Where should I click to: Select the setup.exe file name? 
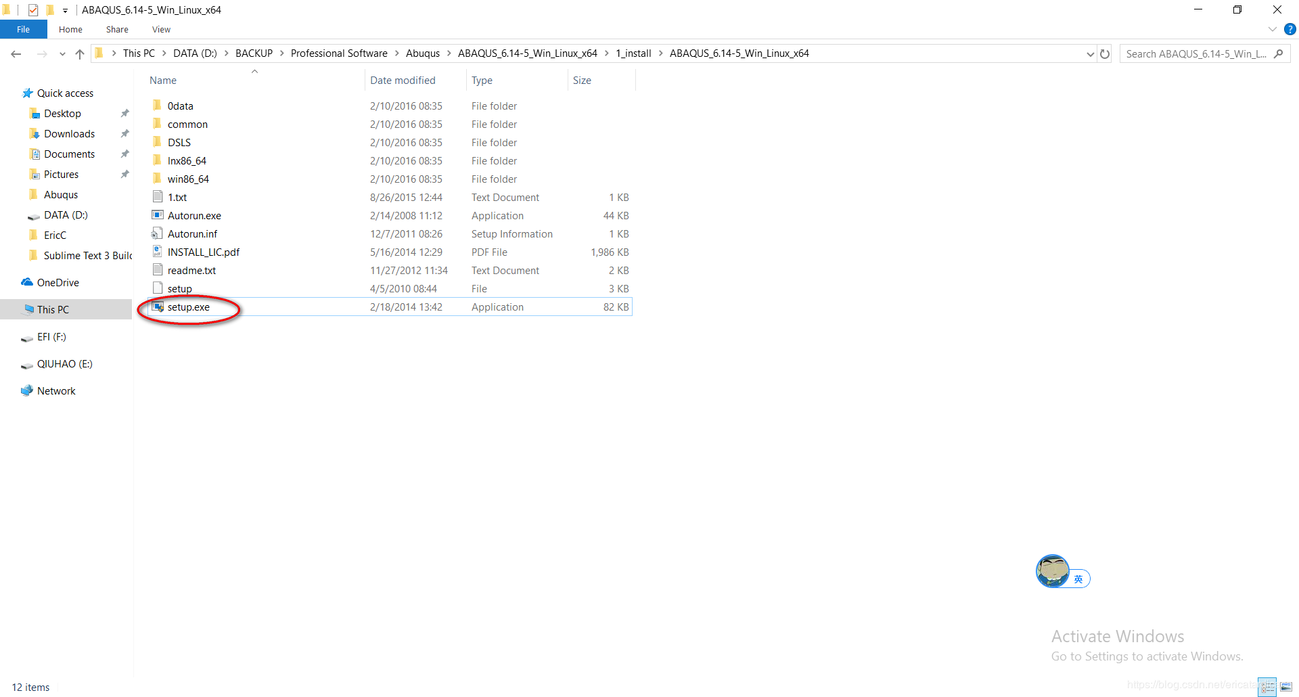coord(189,307)
